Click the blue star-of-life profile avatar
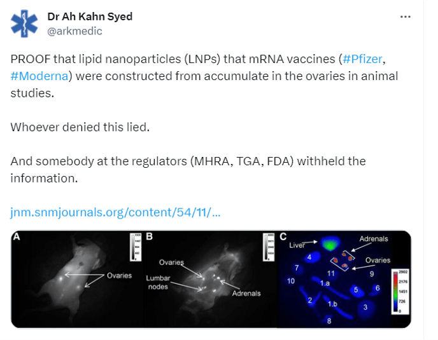The image size is (438, 340). coord(25,24)
